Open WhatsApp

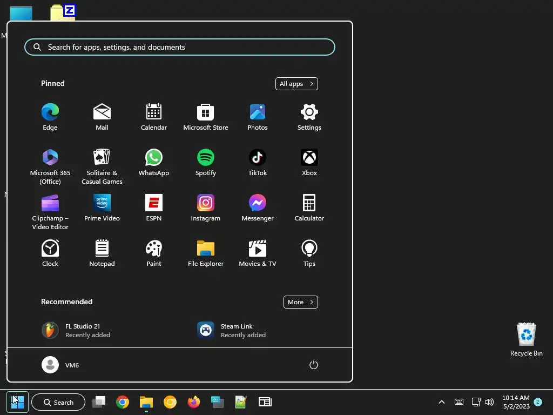[154, 163]
